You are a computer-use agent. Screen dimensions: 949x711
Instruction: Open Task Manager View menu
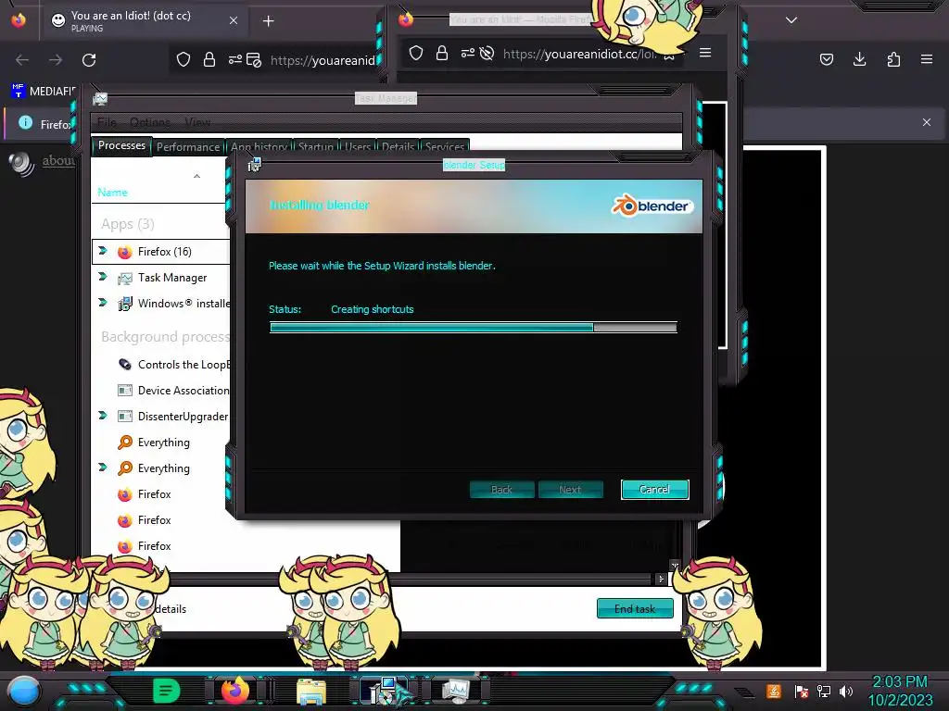pyautogui.click(x=197, y=123)
